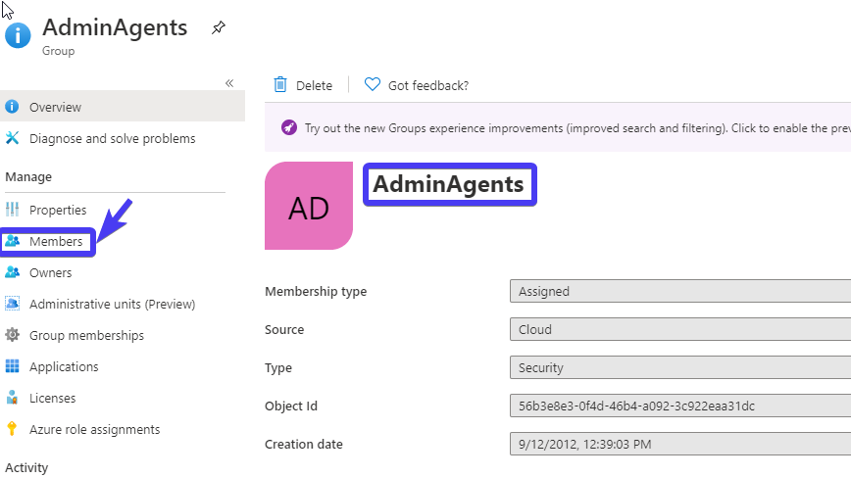
Task: Click the Group memberships gear icon
Action: pos(12,335)
